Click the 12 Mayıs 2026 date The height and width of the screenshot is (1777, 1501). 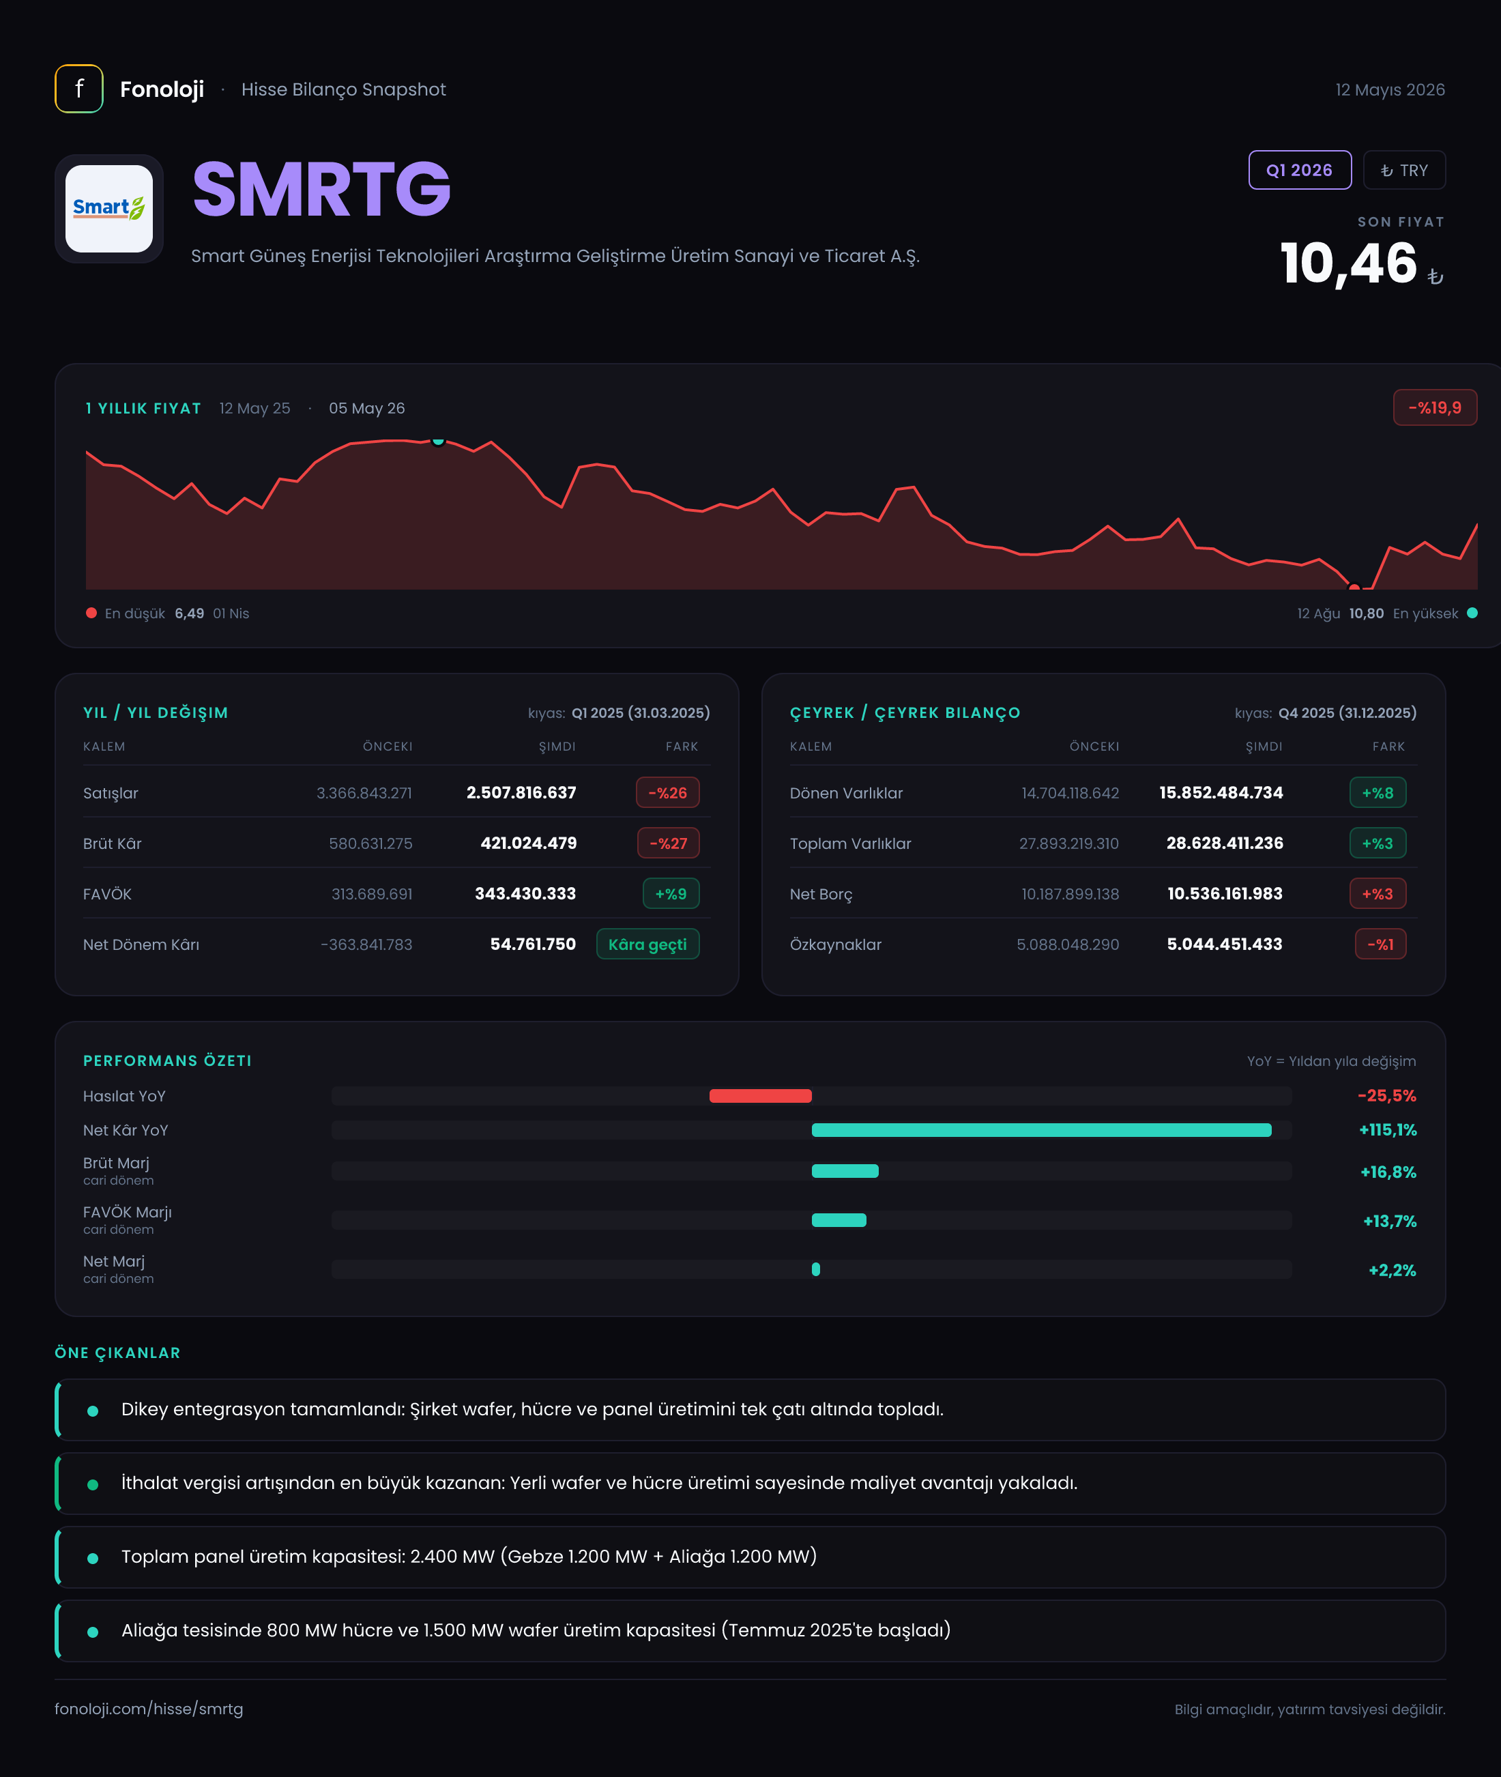click(x=1390, y=89)
